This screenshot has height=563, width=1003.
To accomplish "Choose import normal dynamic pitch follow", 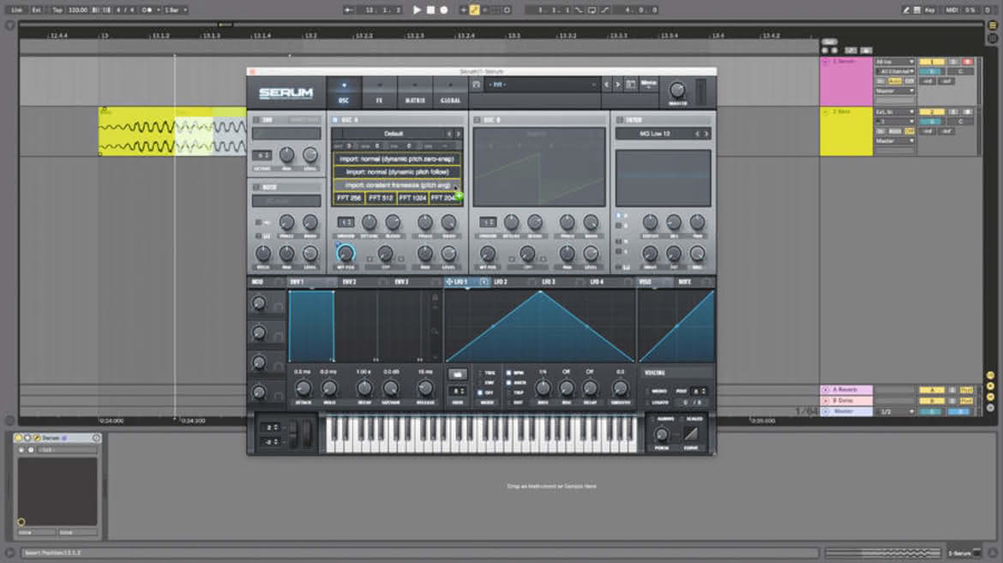I will [x=397, y=171].
